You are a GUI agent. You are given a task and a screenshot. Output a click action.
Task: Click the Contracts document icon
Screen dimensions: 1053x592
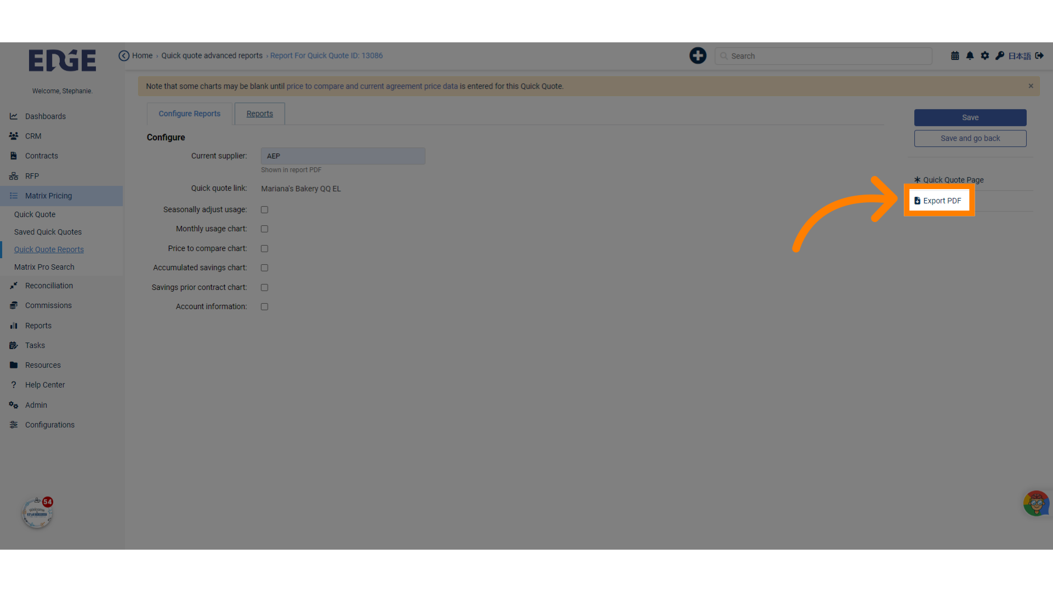[14, 156]
